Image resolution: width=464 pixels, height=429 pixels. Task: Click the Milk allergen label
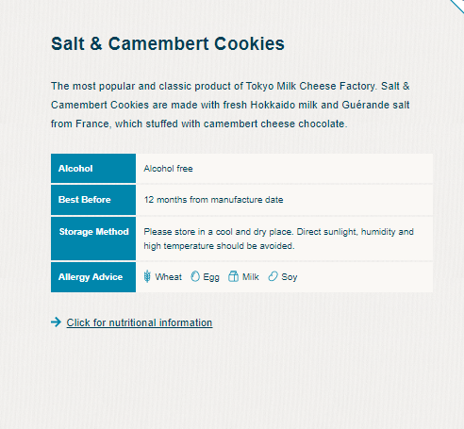(251, 277)
